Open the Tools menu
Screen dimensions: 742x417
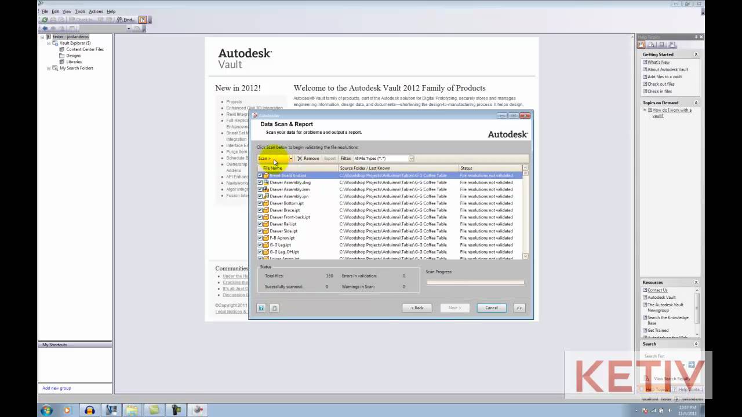tap(80, 12)
